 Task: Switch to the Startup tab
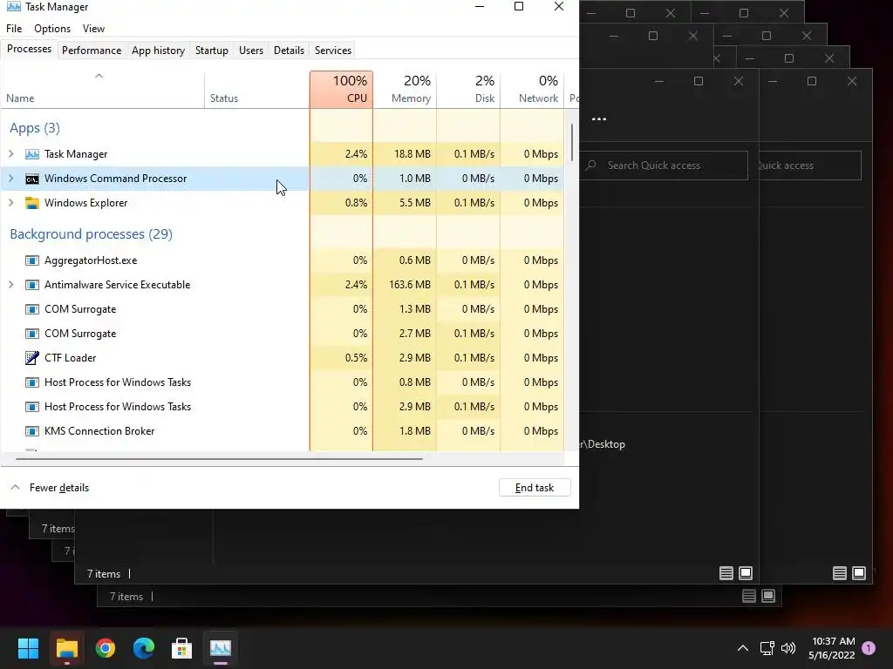coord(211,50)
